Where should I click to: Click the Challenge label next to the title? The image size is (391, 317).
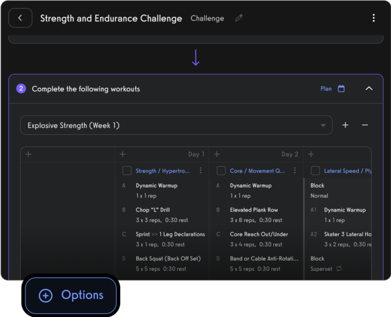tap(207, 18)
